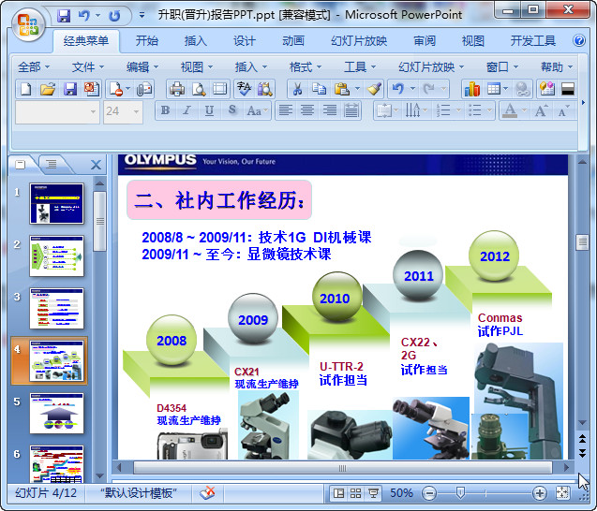Image resolution: width=597 pixels, height=511 pixels.
Task: Expand the 工具 menu
Action: click(x=360, y=67)
